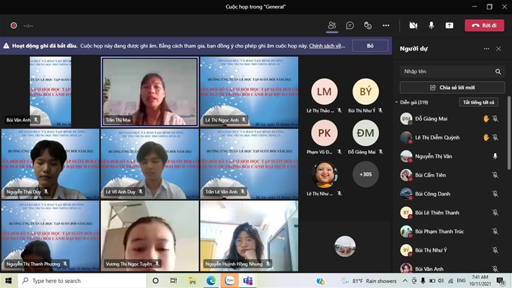Screen dimensions: 512x288
Task: Select Lê Võ Anh Duy video tile
Action: pos(150,164)
